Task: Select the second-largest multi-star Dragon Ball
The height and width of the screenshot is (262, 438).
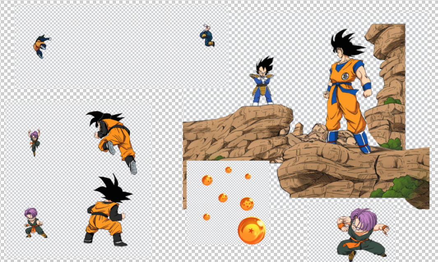Action: click(x=247, y=204)
